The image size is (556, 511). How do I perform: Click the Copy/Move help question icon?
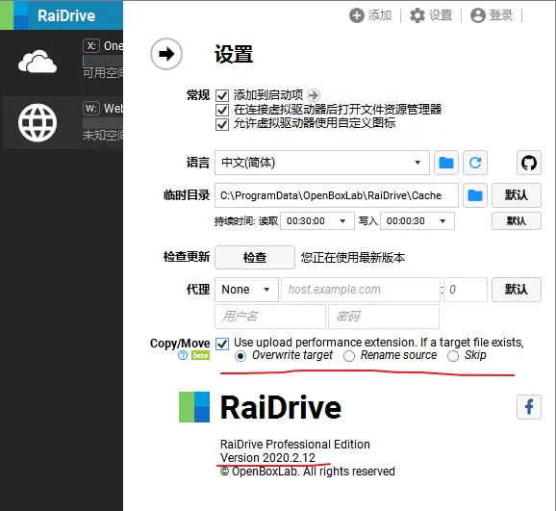[x=183, y=355]
